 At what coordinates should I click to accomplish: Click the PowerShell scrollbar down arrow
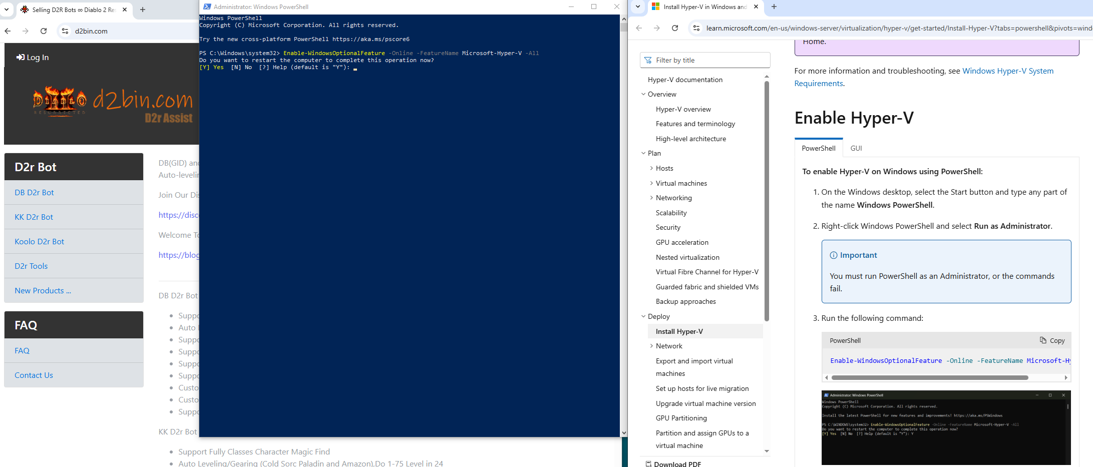point(624,433)
